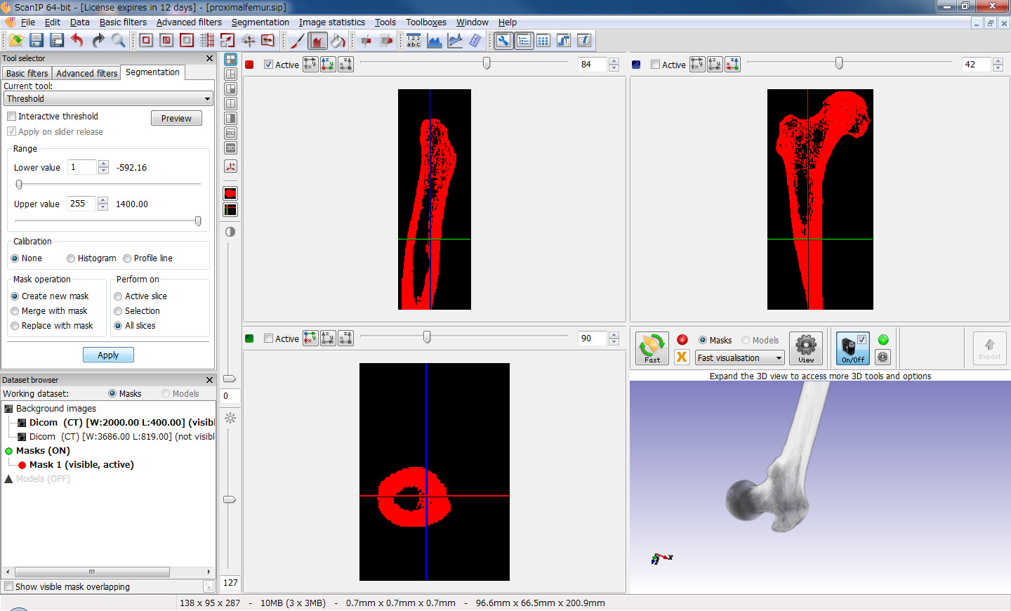Increase the Lower value spinner
The width and height of the screenshot is (1011, 611).
coord(104,164)
